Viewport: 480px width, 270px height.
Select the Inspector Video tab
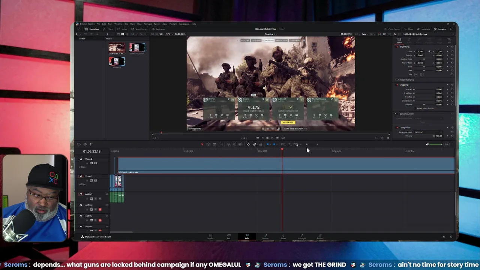(399, 40)
